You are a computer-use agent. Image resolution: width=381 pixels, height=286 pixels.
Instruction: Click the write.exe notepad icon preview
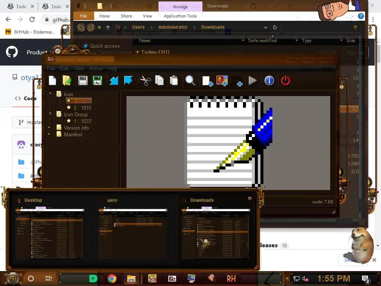(x=229, y=142)
